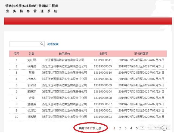This screenshot has height=133, width=174.
Task: Click the page title 消防技术服务机构和注册消防工程师
Action: click(32, 6)
